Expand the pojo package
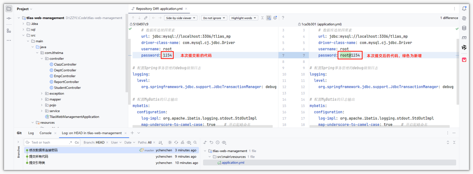The height and width of the screenshot is (174, 473). click(42, 105)
